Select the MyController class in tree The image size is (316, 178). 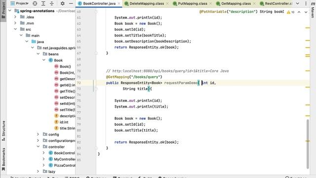(x=65, y=159)
